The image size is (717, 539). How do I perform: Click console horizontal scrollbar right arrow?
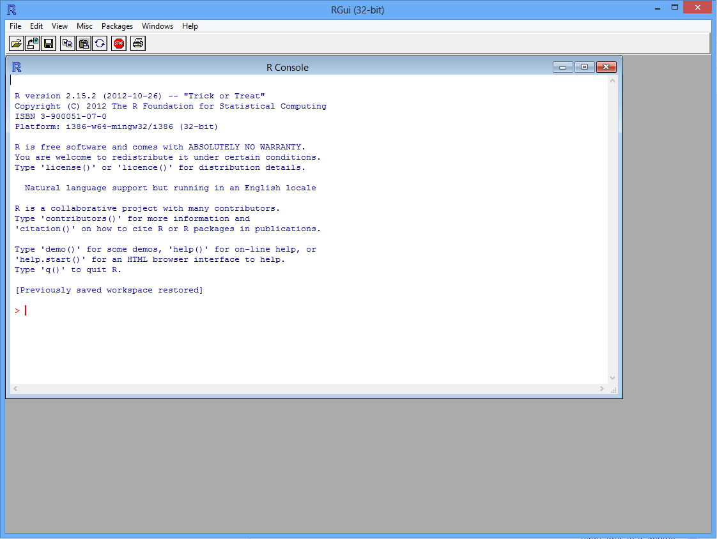602,388
